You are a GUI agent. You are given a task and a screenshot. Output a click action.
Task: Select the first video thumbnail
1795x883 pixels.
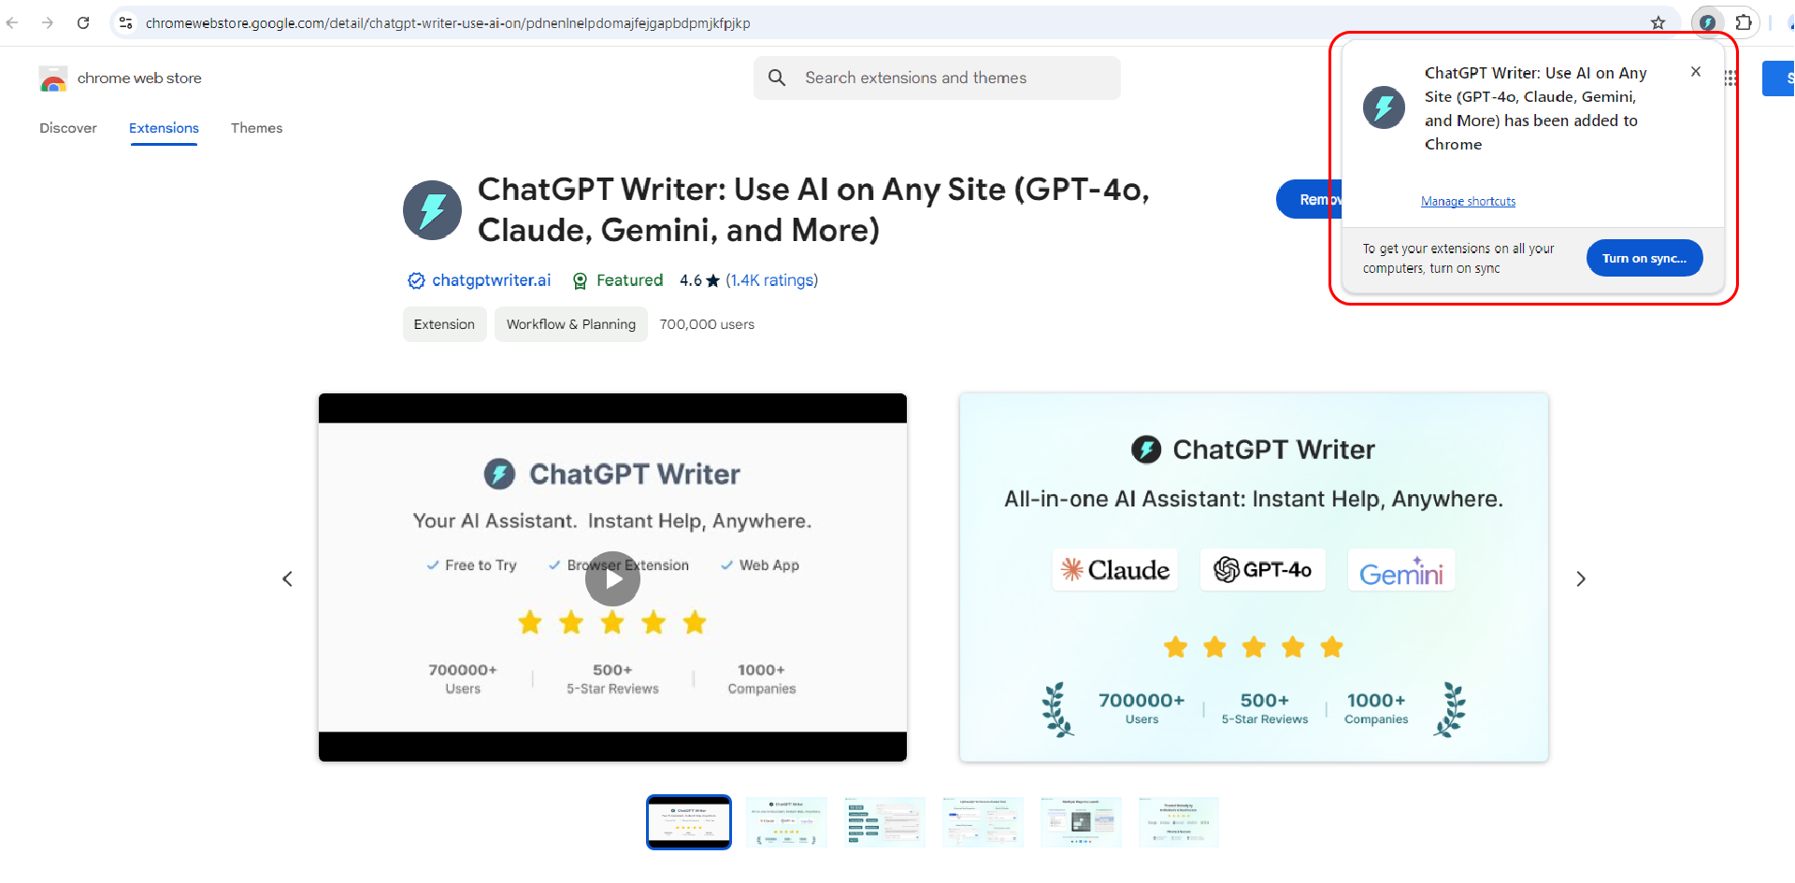point(689,822)
